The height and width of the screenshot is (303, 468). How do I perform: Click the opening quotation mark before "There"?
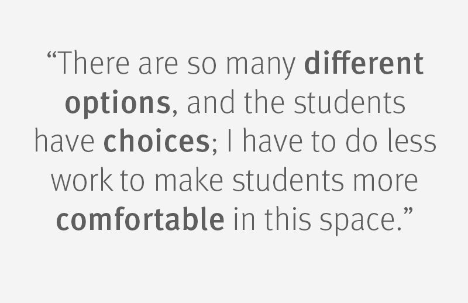(51, 56)
